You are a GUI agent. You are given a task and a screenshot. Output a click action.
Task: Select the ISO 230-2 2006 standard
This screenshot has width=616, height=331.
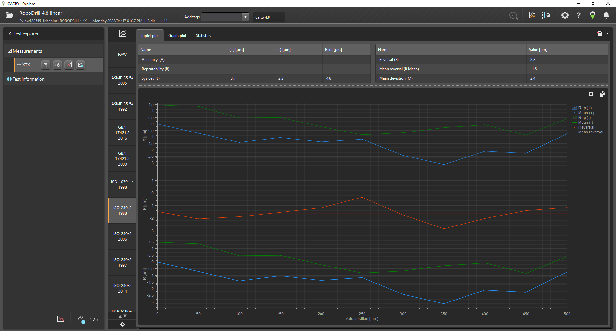click(122, 236)
